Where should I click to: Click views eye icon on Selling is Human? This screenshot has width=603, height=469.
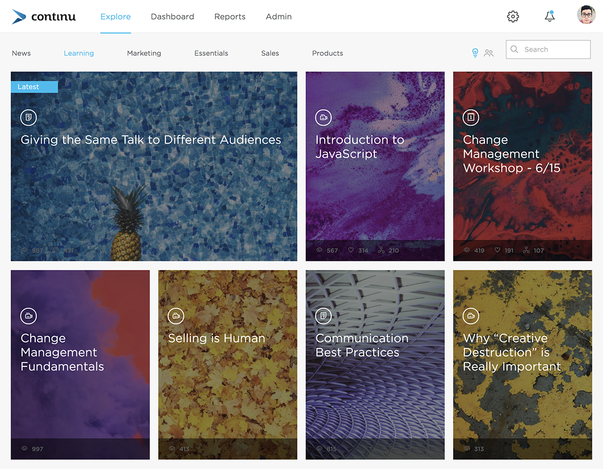pos(172,448)
